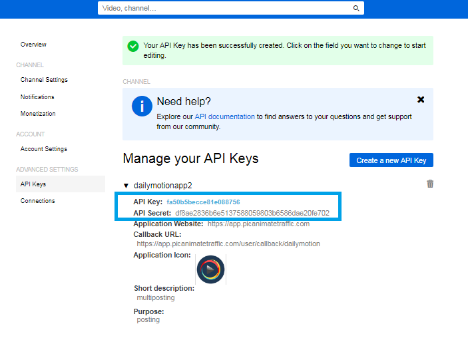Delete dailymotionapp2 with trash icon
Viewport: 468px width, 342px height.
click(x=430, y=184)
